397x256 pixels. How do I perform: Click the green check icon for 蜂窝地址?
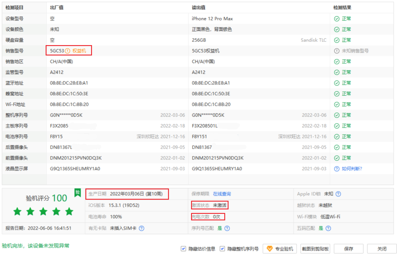[x=336, y=94]
